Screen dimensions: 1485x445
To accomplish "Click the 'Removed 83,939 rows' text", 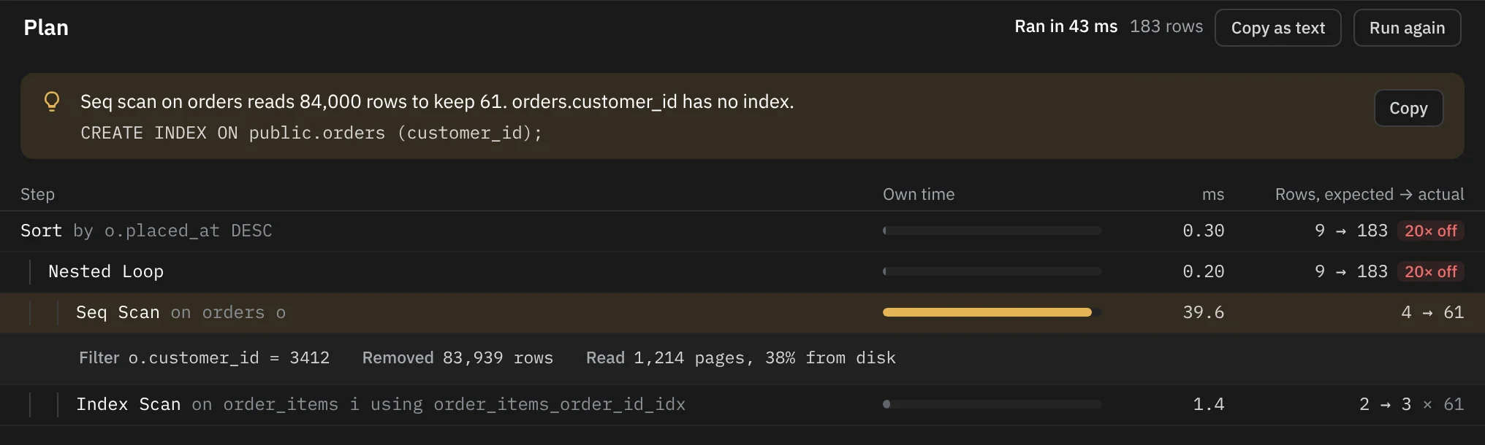I will point(457,358).
